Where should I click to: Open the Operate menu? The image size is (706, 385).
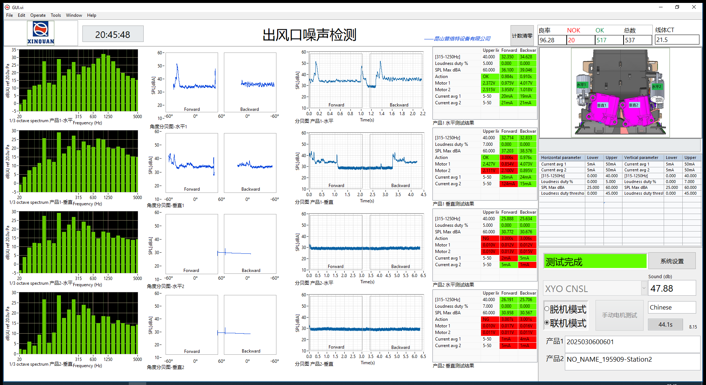point(38,15)
